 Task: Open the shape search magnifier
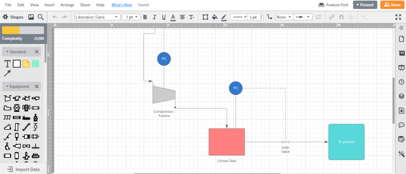pyautogui.click(x=41, y=17)
